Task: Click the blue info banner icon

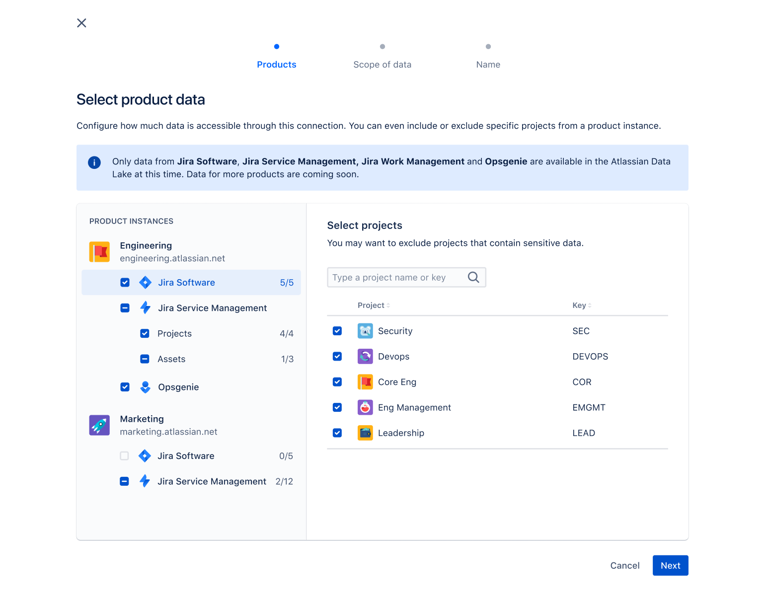Action: [x=94, y=162]
